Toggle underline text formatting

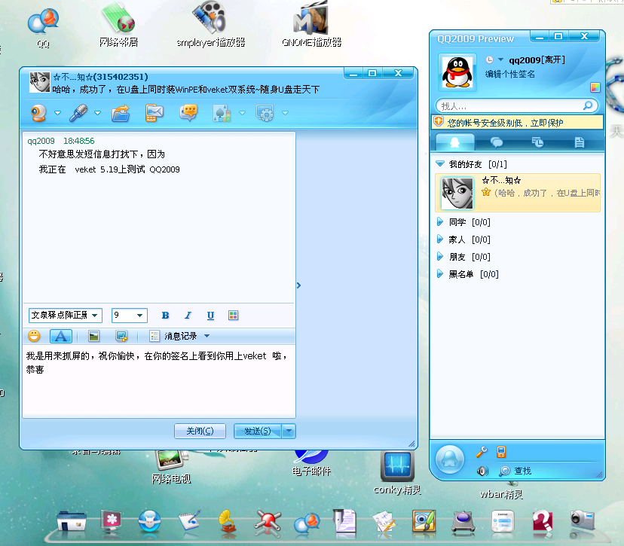210,316
